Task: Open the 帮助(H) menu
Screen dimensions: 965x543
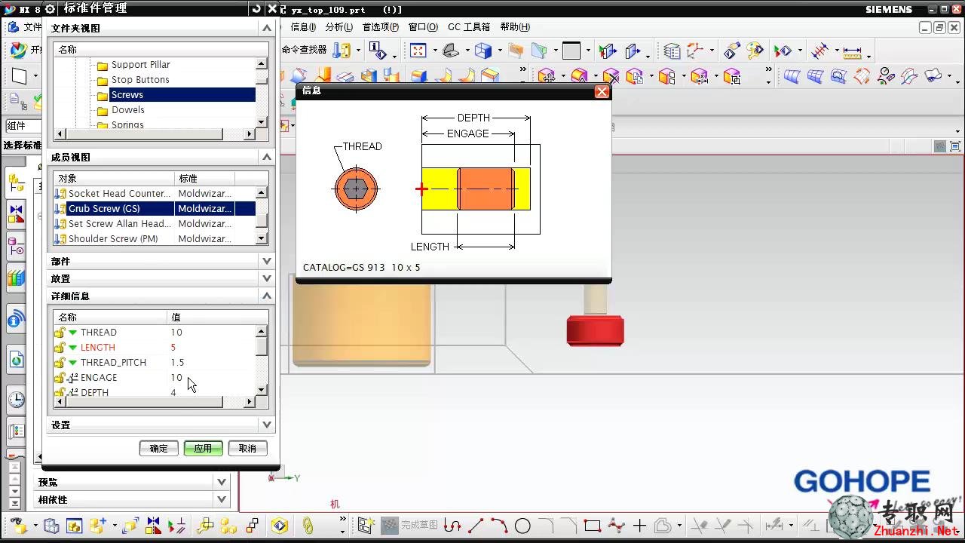Action: 515,27
